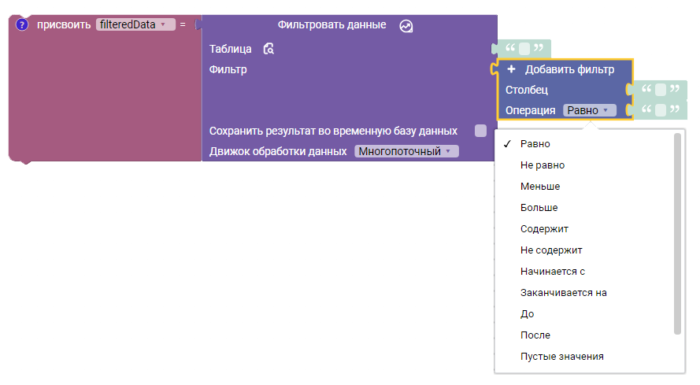Open the Многопоточный engine dropdown
Image resolution: width=700 pixels, height=385 pixels.
coord(407,151)
